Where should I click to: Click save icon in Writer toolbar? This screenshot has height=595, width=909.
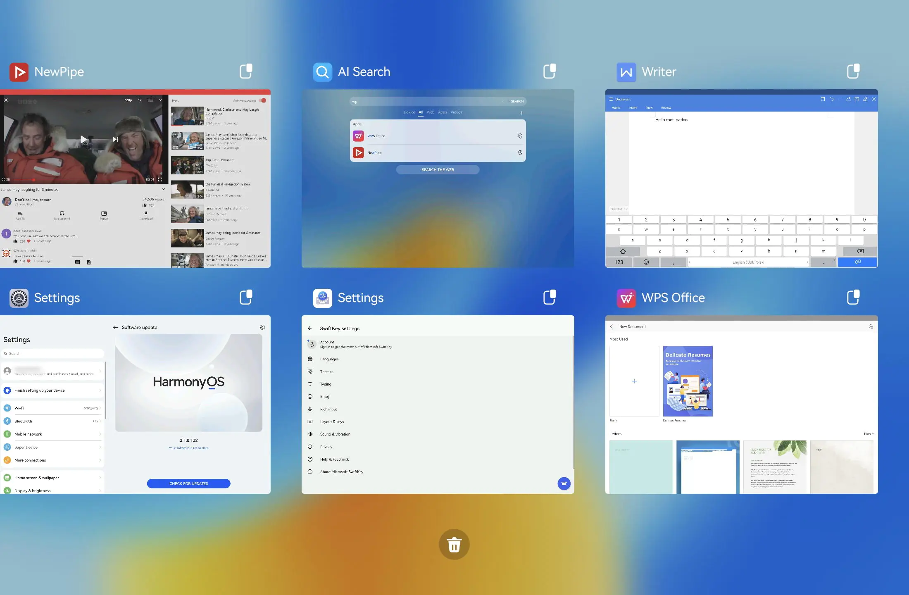pos(823,99)
